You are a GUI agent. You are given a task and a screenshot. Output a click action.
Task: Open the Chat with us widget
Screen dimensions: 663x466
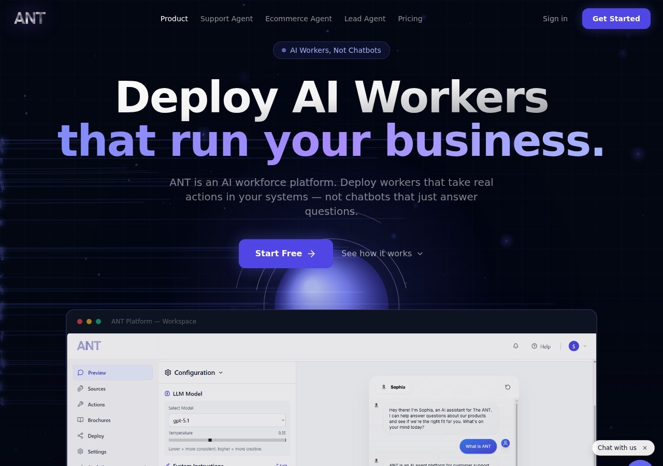pyautogui.click(x=617, y=448)
